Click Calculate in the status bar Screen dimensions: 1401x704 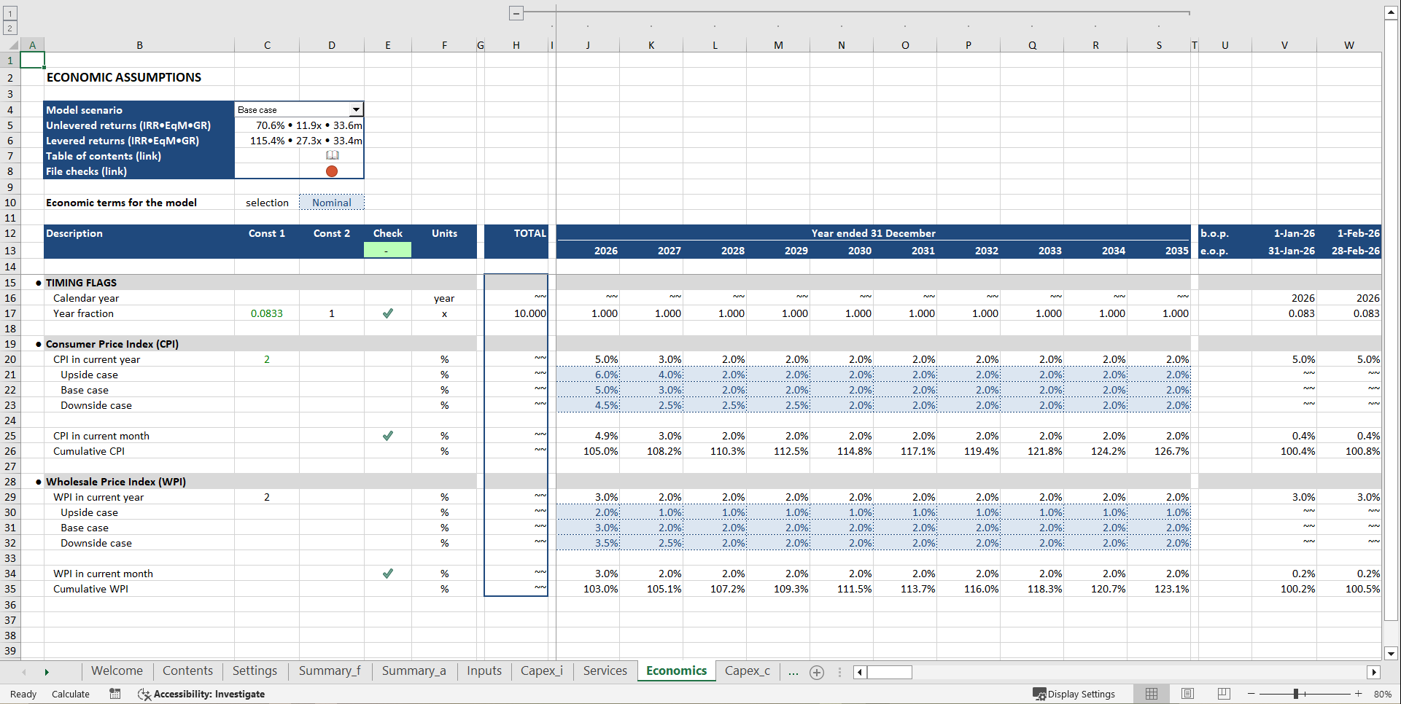point(70,694)
